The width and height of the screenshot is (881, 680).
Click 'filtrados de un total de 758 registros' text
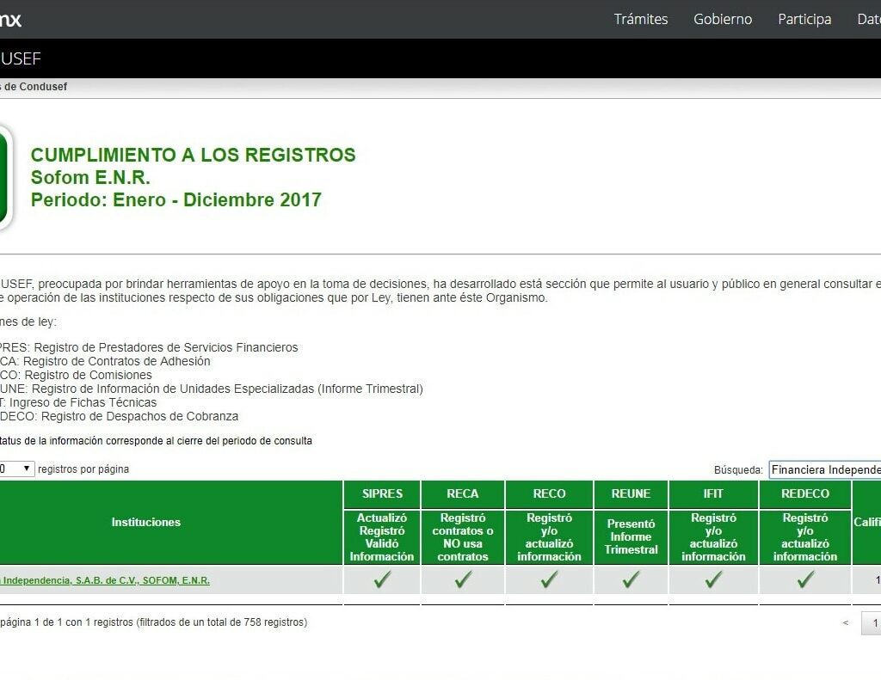(x=221, y=622)
